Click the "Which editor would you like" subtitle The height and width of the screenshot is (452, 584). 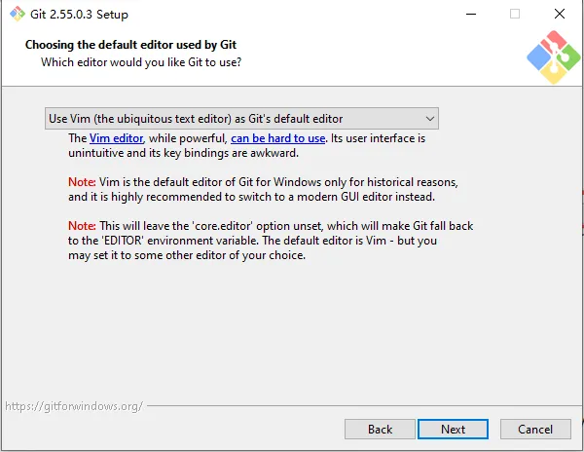click(x=141, y=61)
